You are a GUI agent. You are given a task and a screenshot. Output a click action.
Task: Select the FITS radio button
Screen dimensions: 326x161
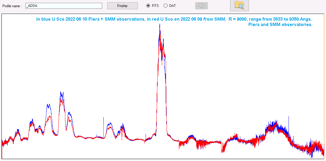148,6
